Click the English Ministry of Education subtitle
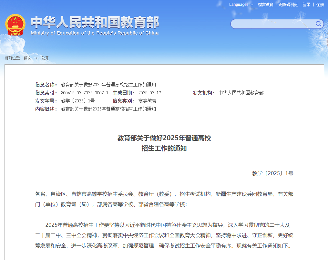328x260 pixels. coord(95,33)
